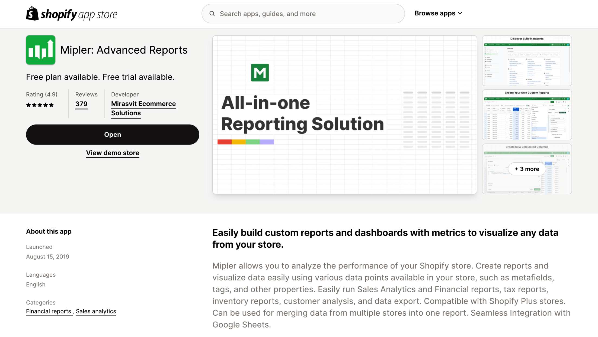Click the Shopify bag logo icon

pyautogui.click(x=32, y=14)
